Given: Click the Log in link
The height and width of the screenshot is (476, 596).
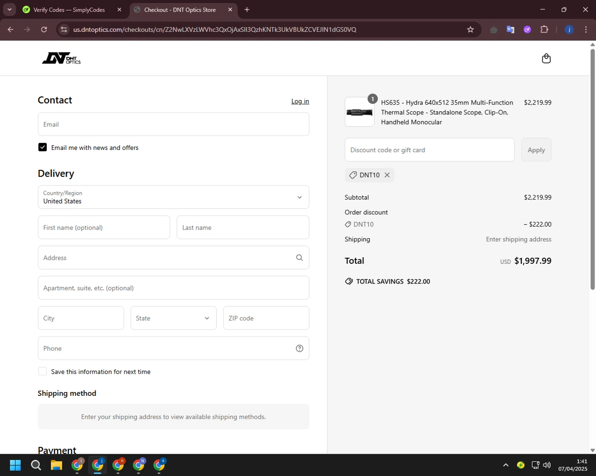Looking at the screenshot, I should point(300,101).
